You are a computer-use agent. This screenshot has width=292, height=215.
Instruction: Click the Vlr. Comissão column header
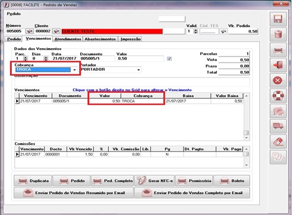[x=124, y=149]
